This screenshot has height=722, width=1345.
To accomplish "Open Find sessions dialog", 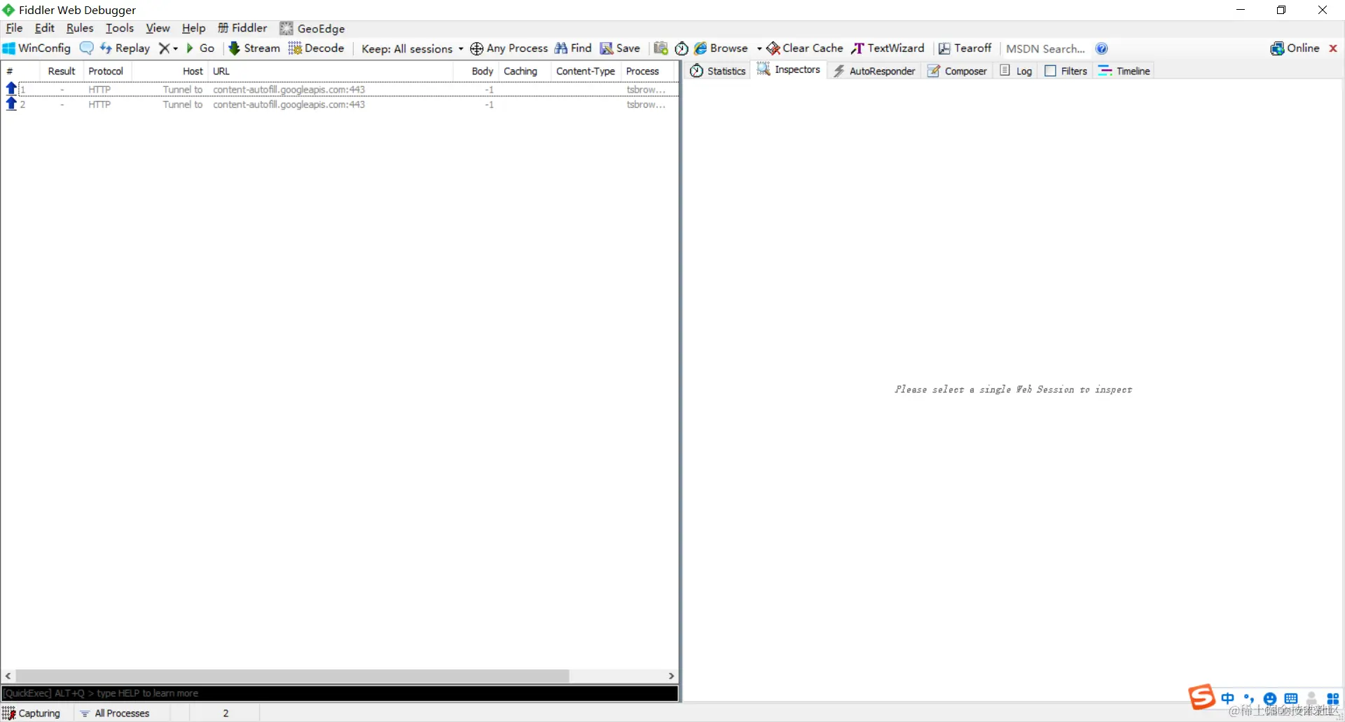I will pos(574,48).
